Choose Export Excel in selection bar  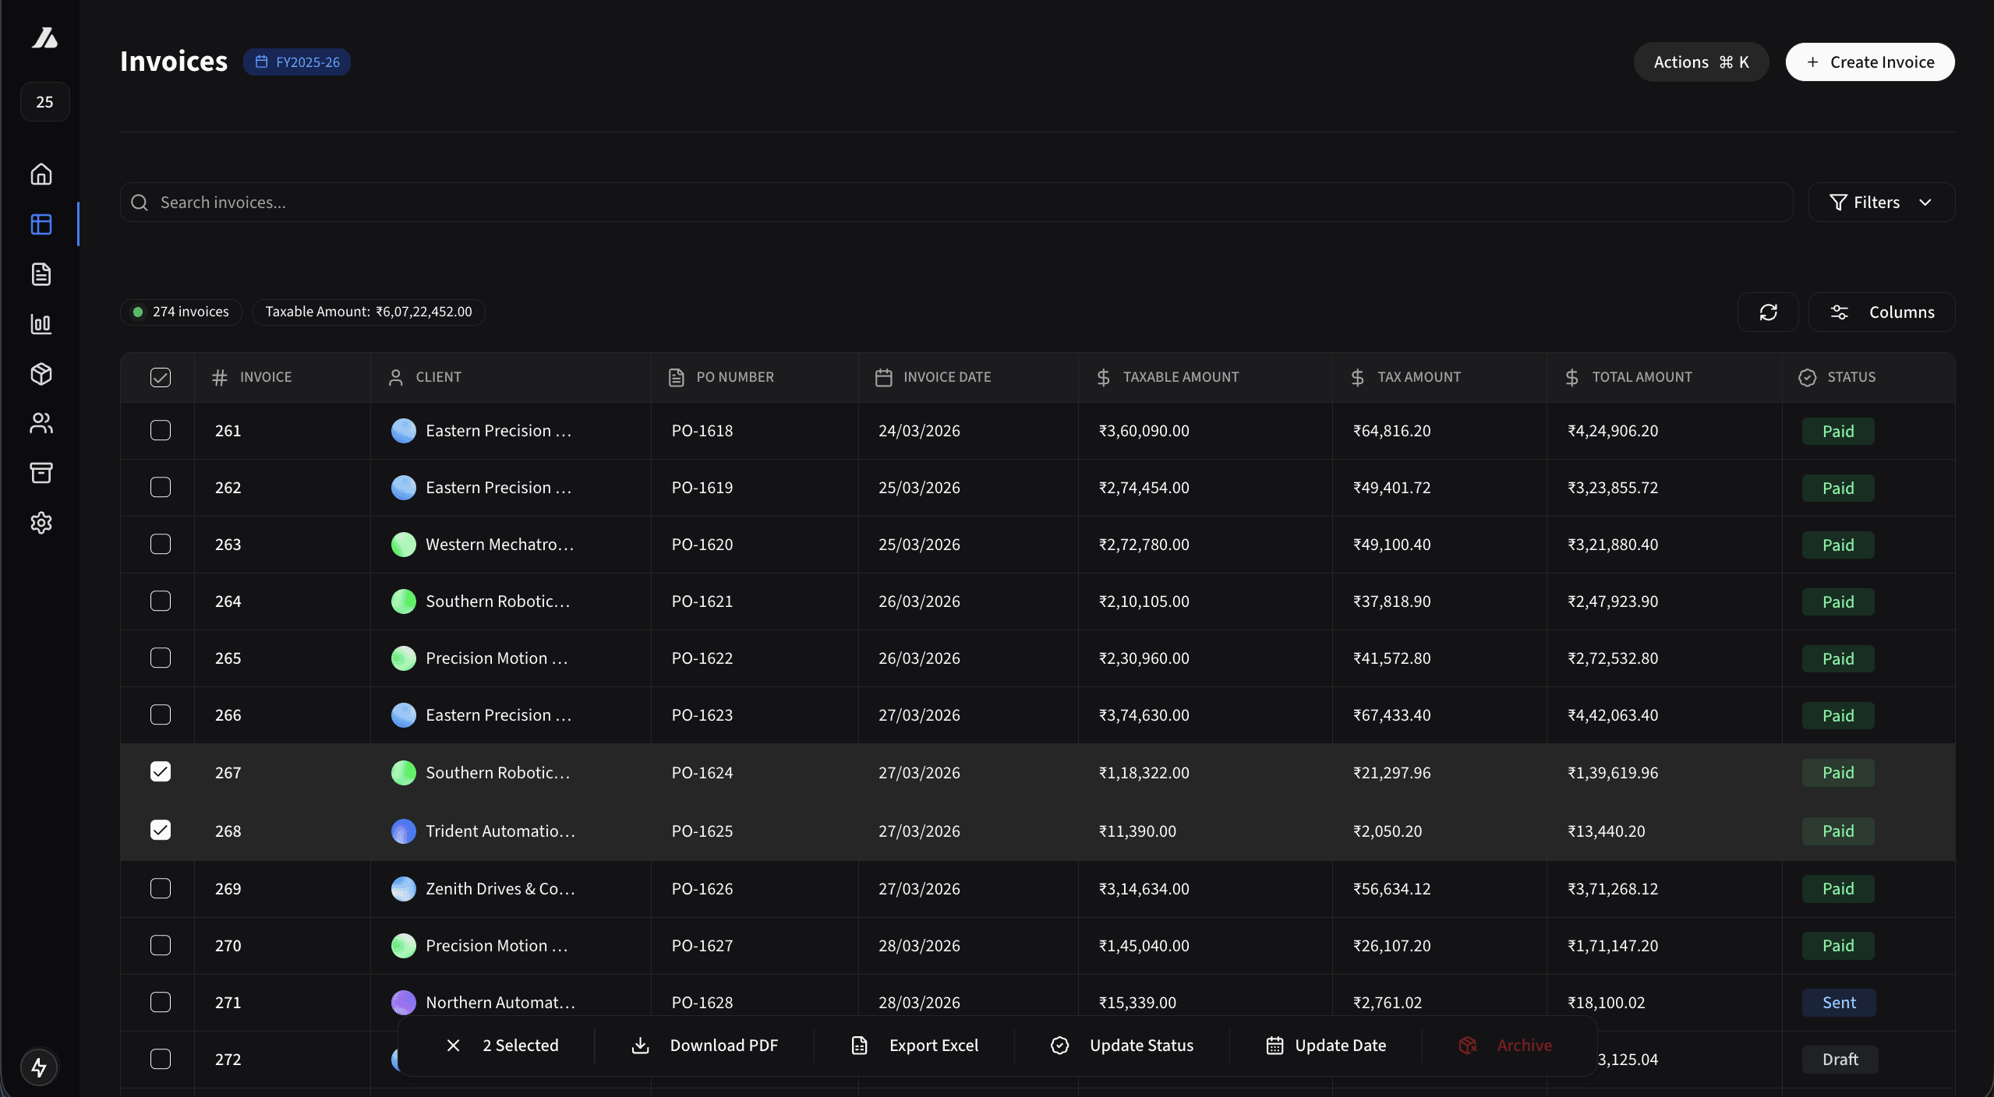[x=915, y=1046]
